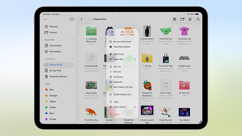Choose Rename from the menu
The width and height of the screenshot is (242, 136).
tap(122, 72)
